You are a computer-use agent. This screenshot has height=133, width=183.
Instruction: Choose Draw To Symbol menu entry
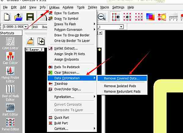(72, 19)
